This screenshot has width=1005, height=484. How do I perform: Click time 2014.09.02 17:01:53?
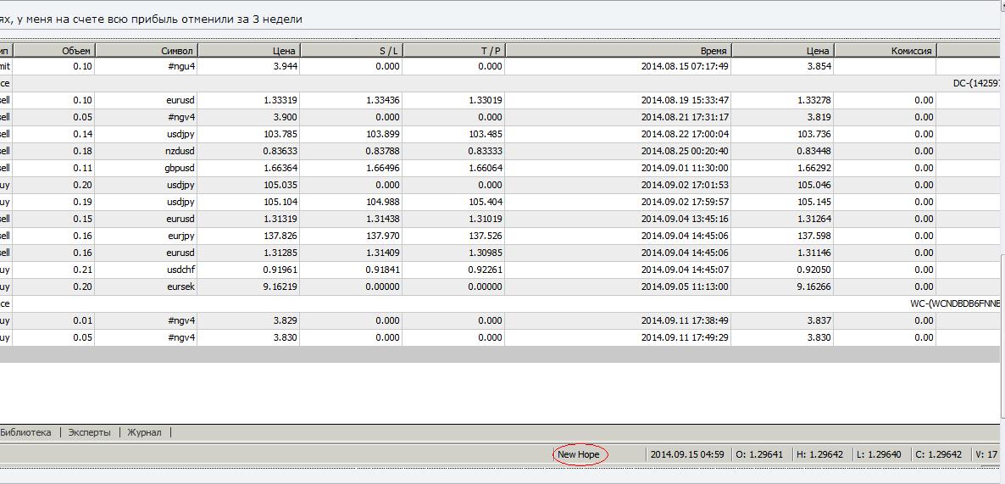685,185
